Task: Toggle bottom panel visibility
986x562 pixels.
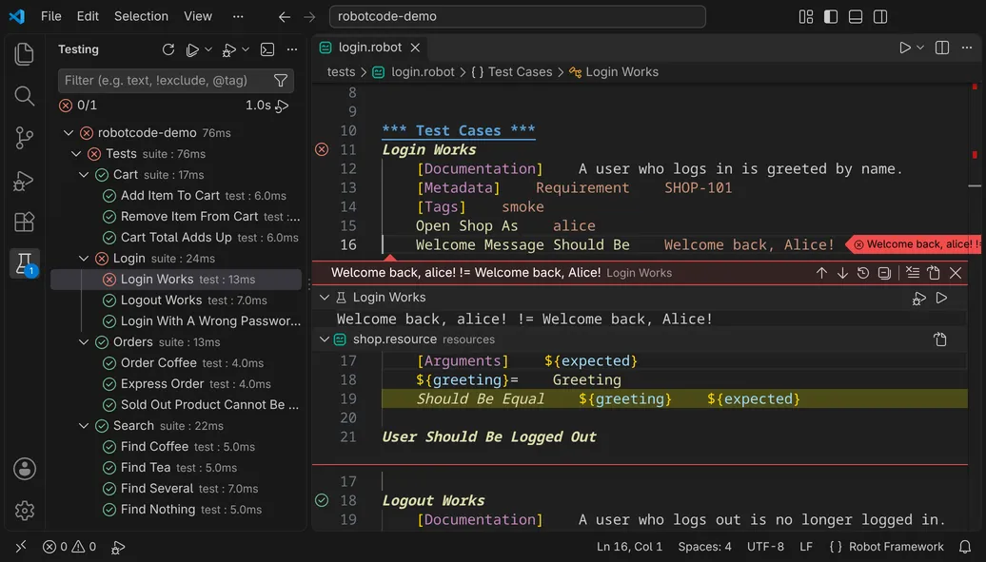Action: click(x=856, y=16)
